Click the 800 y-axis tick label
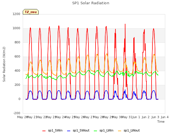This screenshot has width=182, height=136. pos(17,42)
